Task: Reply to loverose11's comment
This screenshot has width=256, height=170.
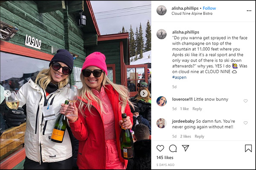Action: point(197,109)
